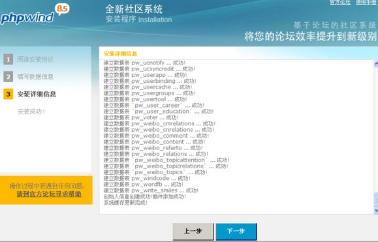Click the pw_voter log line
Image resolution: width=378 pixels, height=242 pixels.
click(141, 117)
